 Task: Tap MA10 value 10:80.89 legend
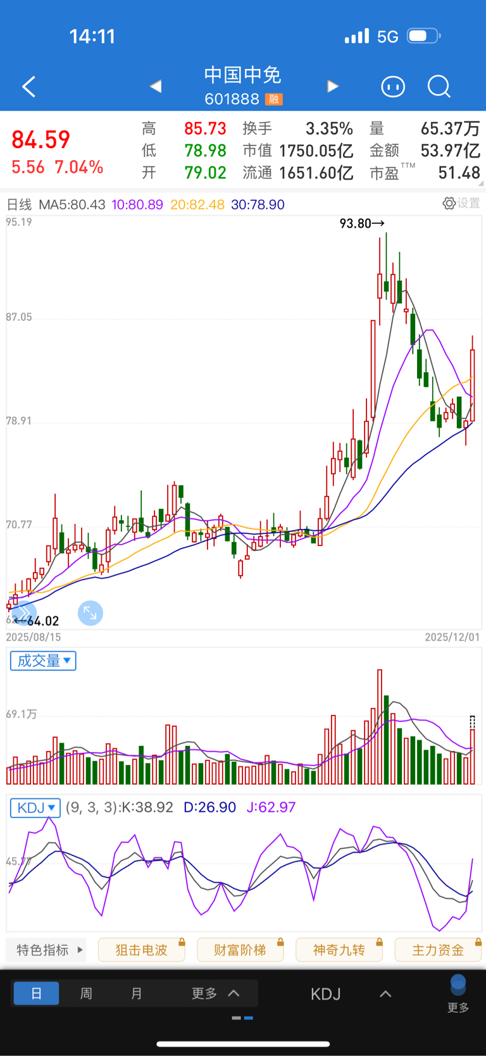[137, 204]
